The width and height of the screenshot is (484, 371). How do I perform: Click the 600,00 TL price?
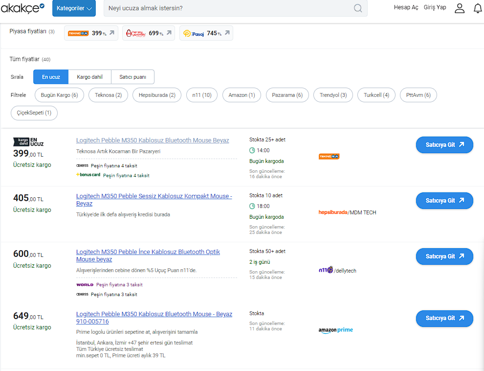pyautogui.click(x=28, y=254)
